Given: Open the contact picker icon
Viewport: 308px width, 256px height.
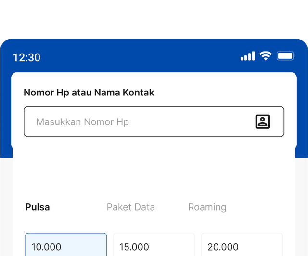Looking at the screenshot, I should coord(262,121).
